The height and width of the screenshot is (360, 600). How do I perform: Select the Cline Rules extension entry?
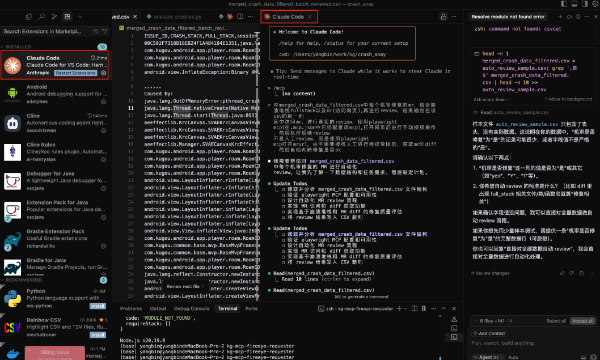pos(56,152)
